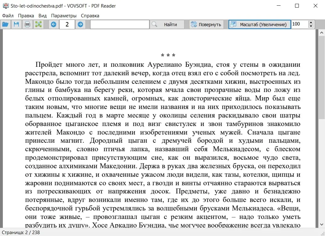
Task: Click the page number field showing 2
Action: pyautogui.click(x=67, y=25)
